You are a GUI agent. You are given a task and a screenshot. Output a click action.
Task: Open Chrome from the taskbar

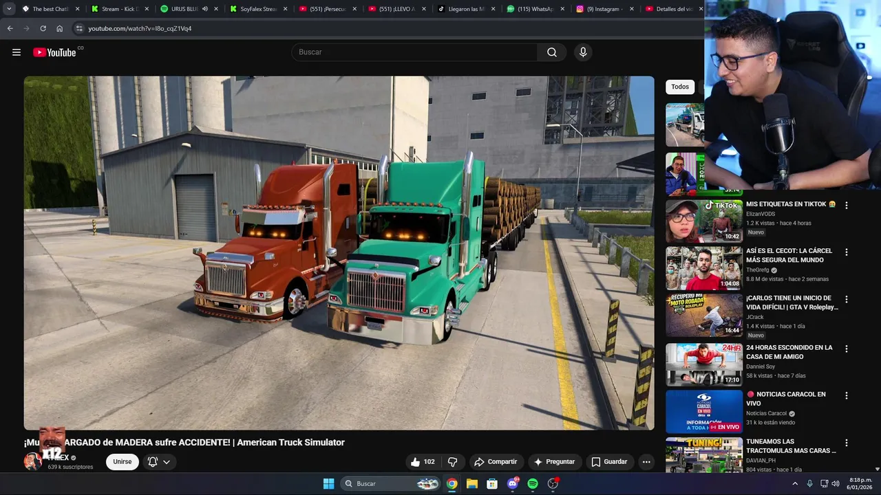tap(452, 484)
